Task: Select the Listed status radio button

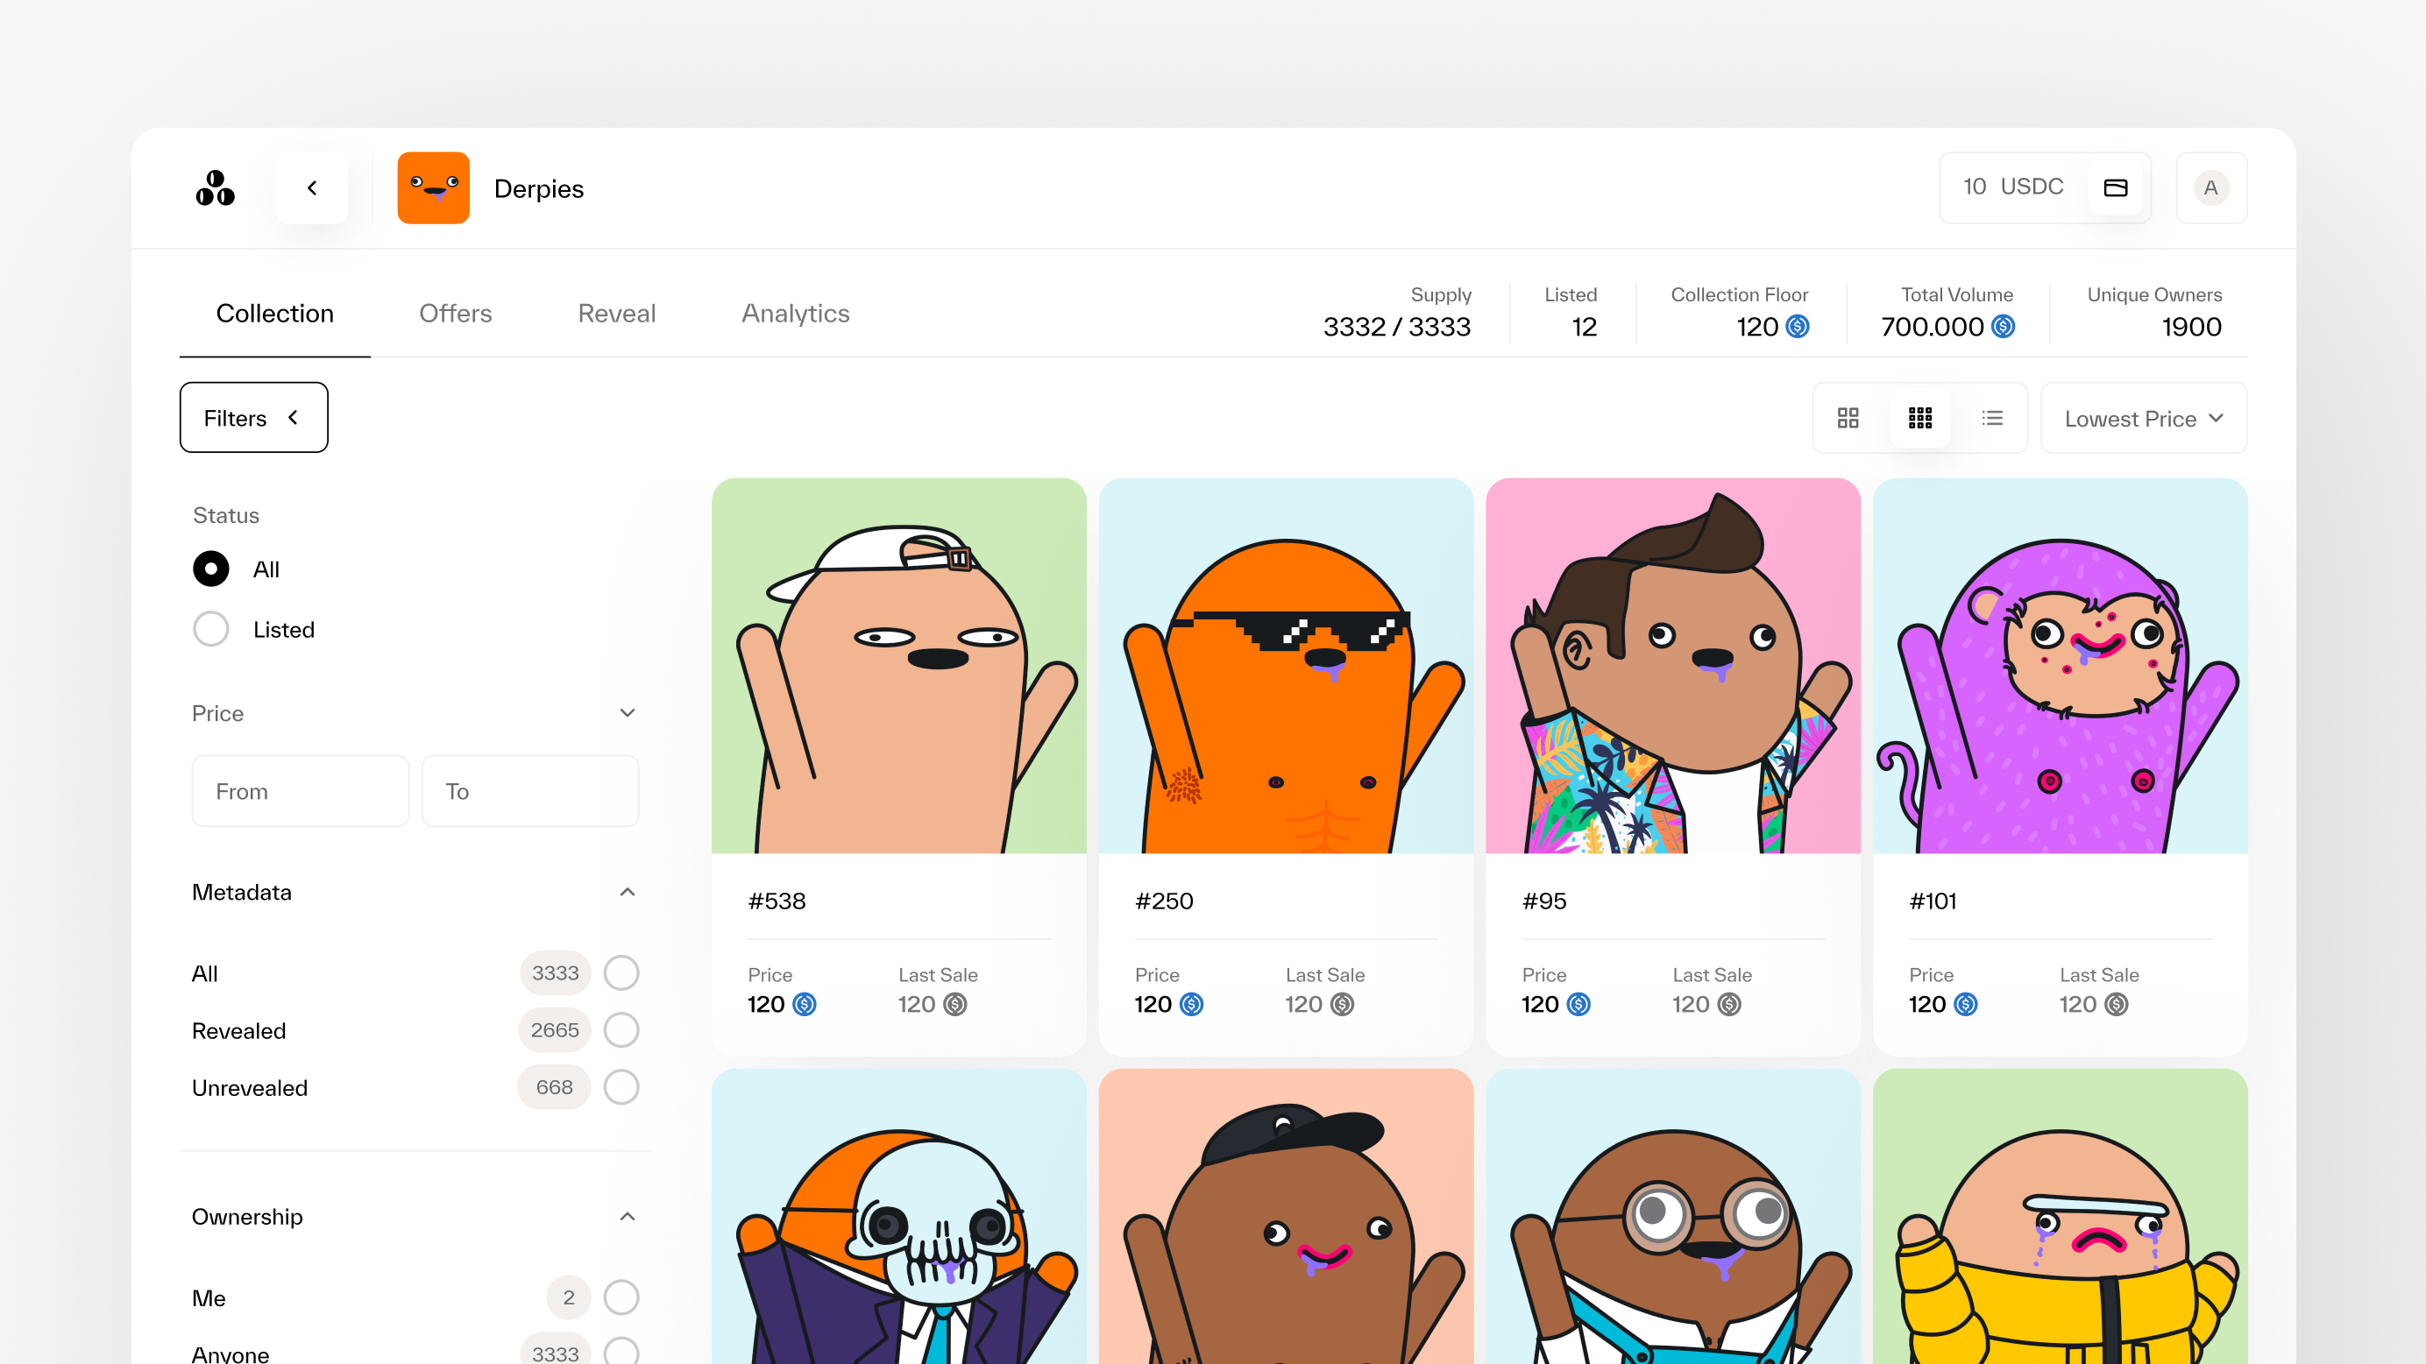Action: pyautogui.click(x=211, y=629)
